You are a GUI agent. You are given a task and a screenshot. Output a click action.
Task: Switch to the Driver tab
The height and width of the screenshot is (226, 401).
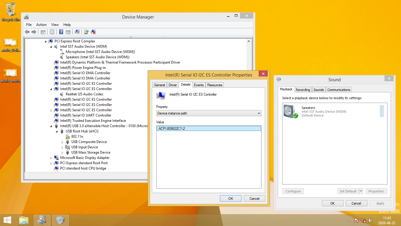pos(173,85)
